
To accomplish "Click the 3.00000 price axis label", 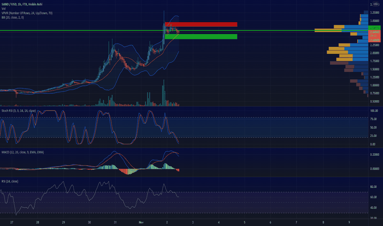I will [x=375, y=21].
